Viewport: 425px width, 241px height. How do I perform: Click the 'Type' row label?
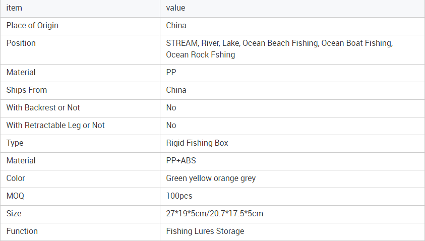coord(15,143)
